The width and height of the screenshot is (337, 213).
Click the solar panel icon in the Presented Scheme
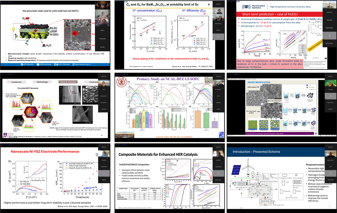click(x=236, y=170)
